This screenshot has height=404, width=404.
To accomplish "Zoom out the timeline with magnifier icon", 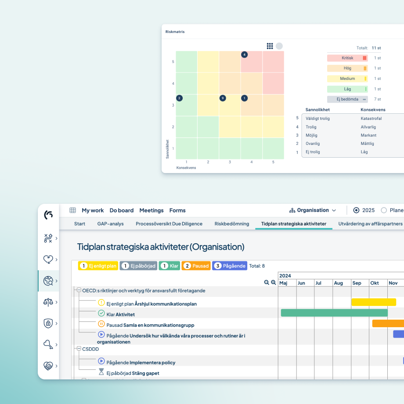I will click(267, 283).
